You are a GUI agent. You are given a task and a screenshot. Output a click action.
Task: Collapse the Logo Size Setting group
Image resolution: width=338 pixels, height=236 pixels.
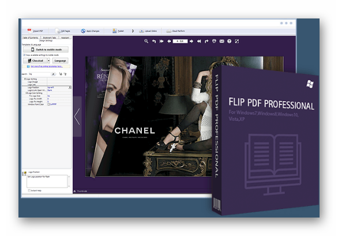[27, 93]
